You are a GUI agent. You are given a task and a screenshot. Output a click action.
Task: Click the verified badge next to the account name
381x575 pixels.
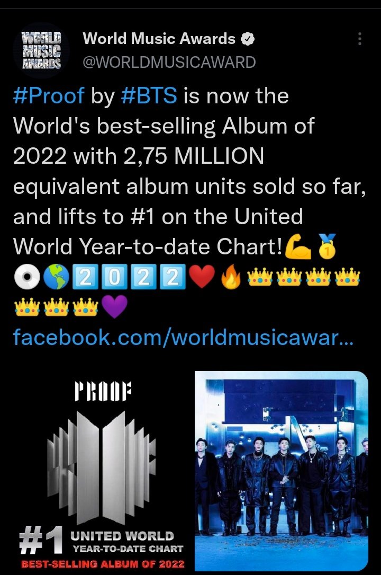248,39
